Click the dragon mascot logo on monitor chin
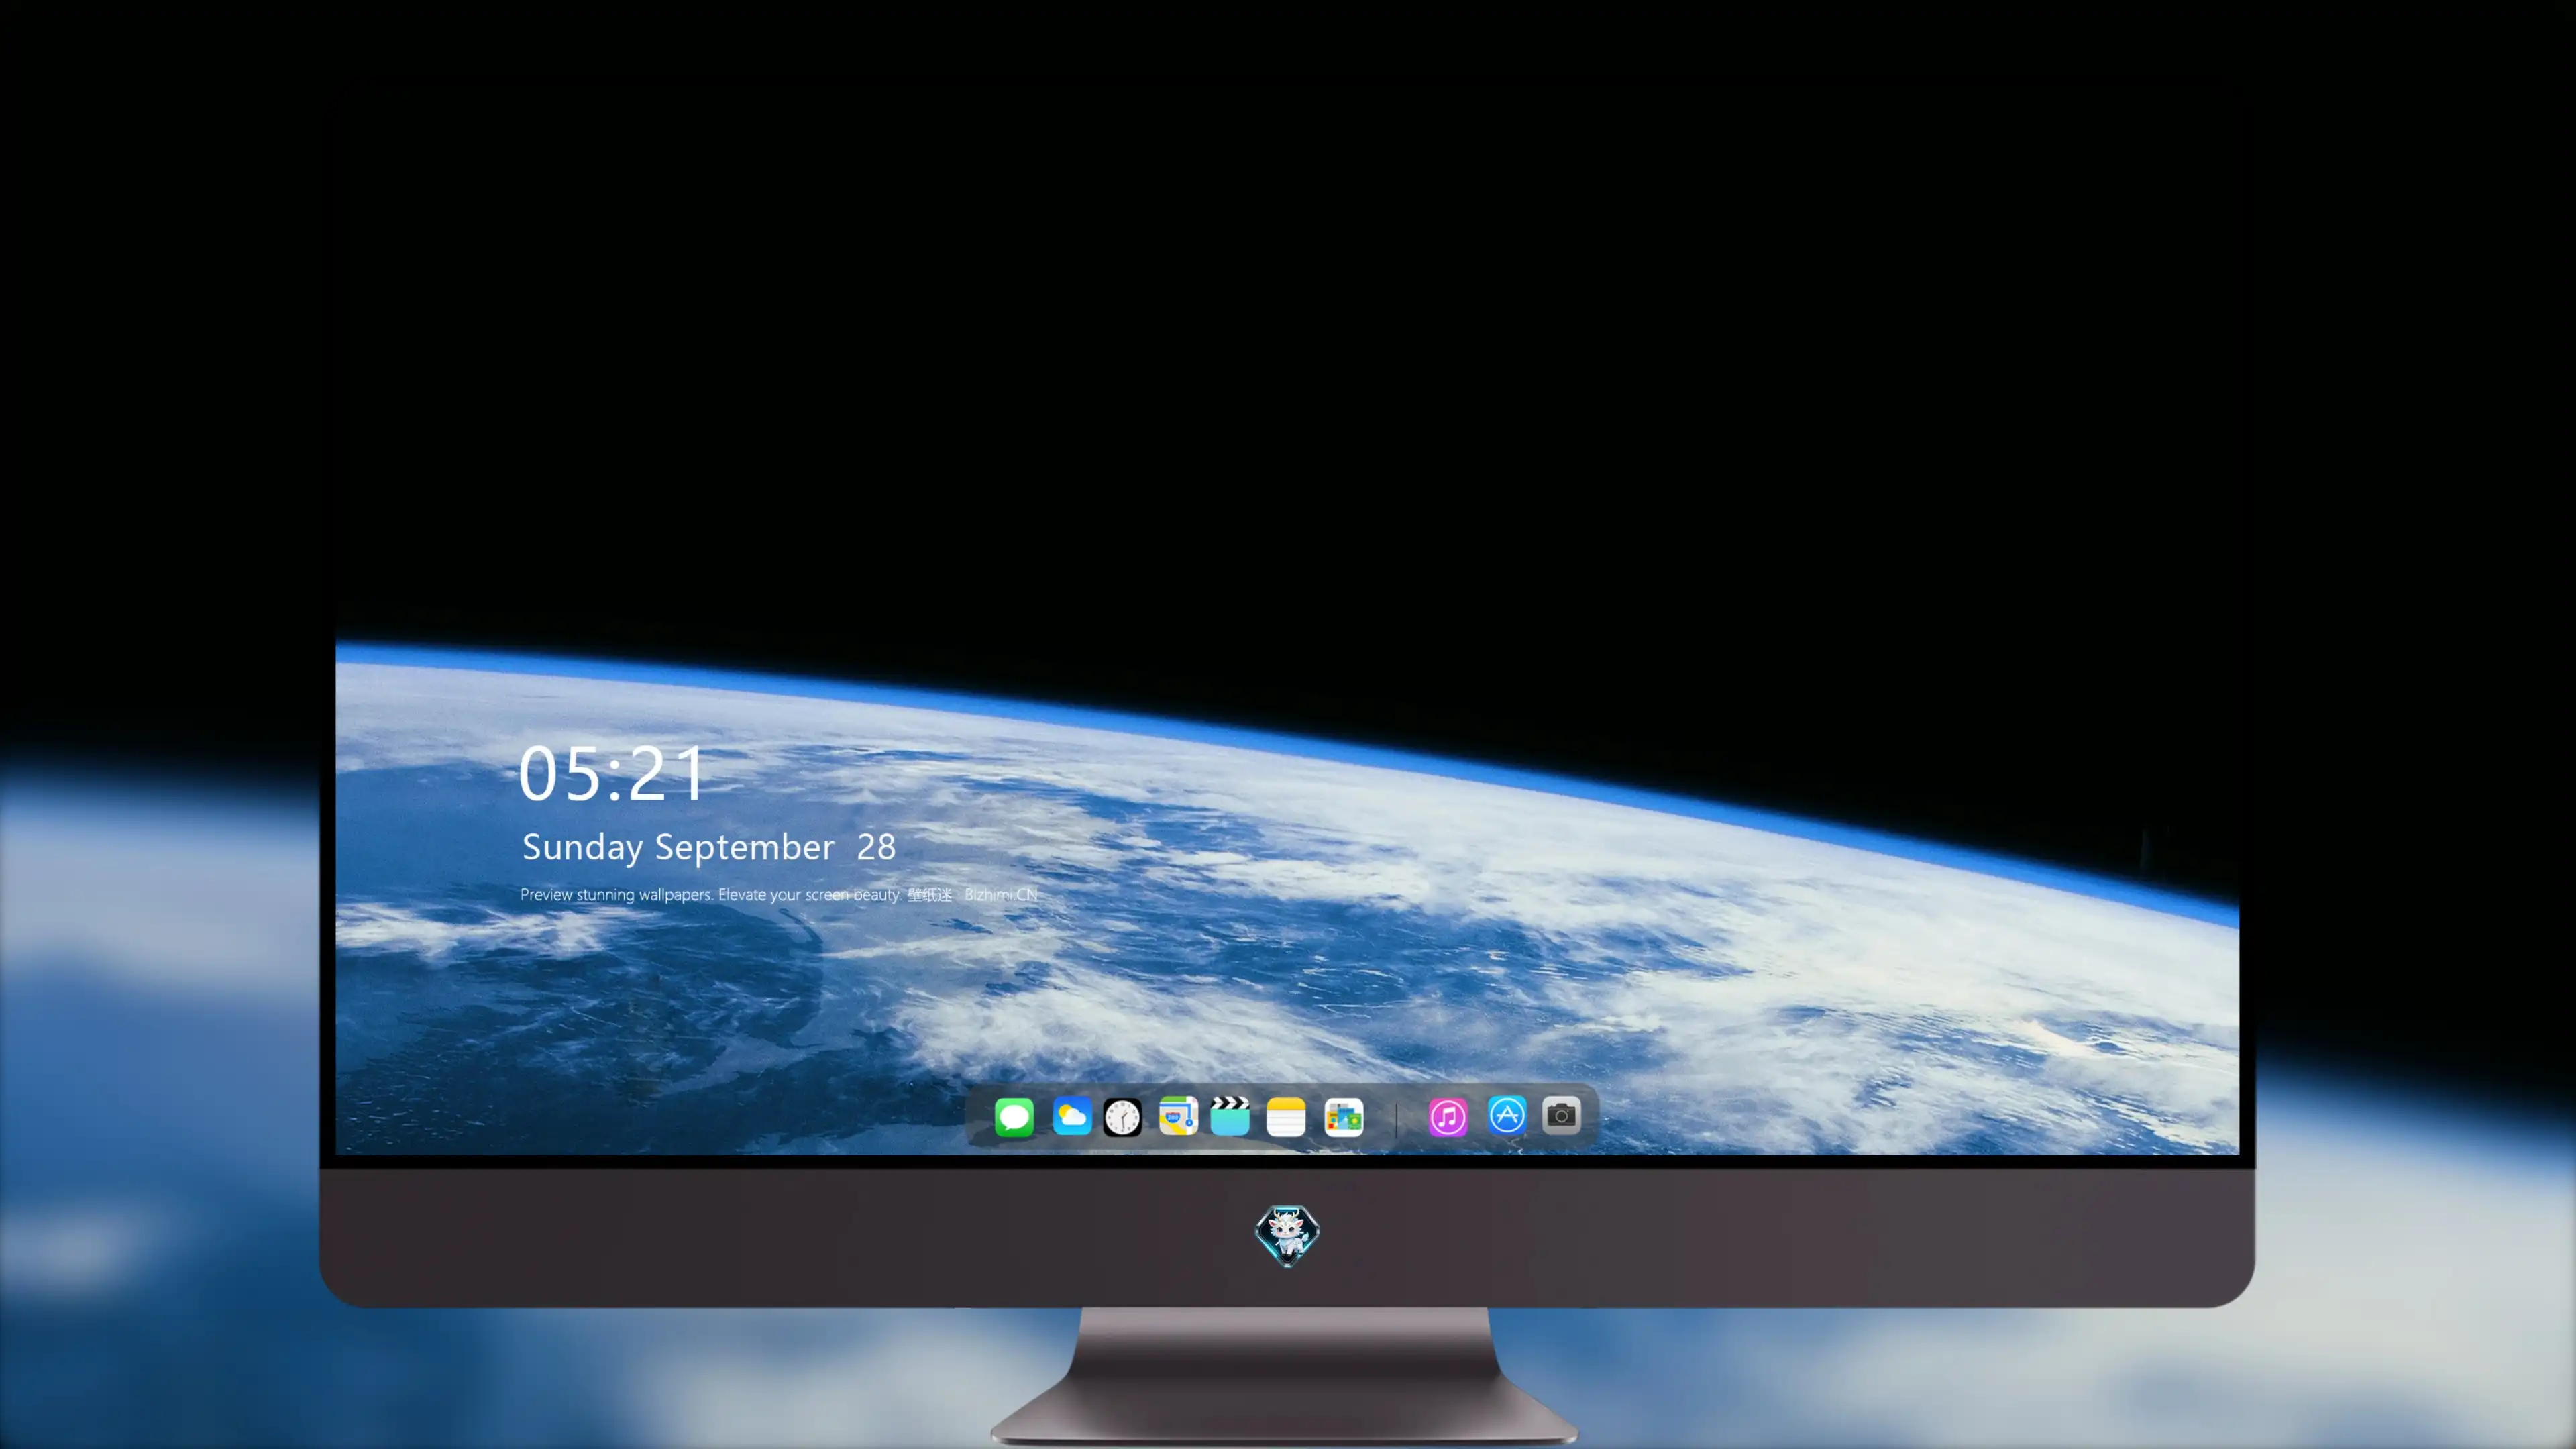This screenshot has height=1449, width=2576. coord(1287,1236)
